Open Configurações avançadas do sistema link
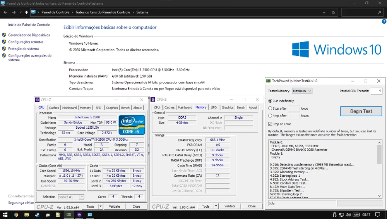The width and height of the screenshot is (387, 219). (30, 58)
